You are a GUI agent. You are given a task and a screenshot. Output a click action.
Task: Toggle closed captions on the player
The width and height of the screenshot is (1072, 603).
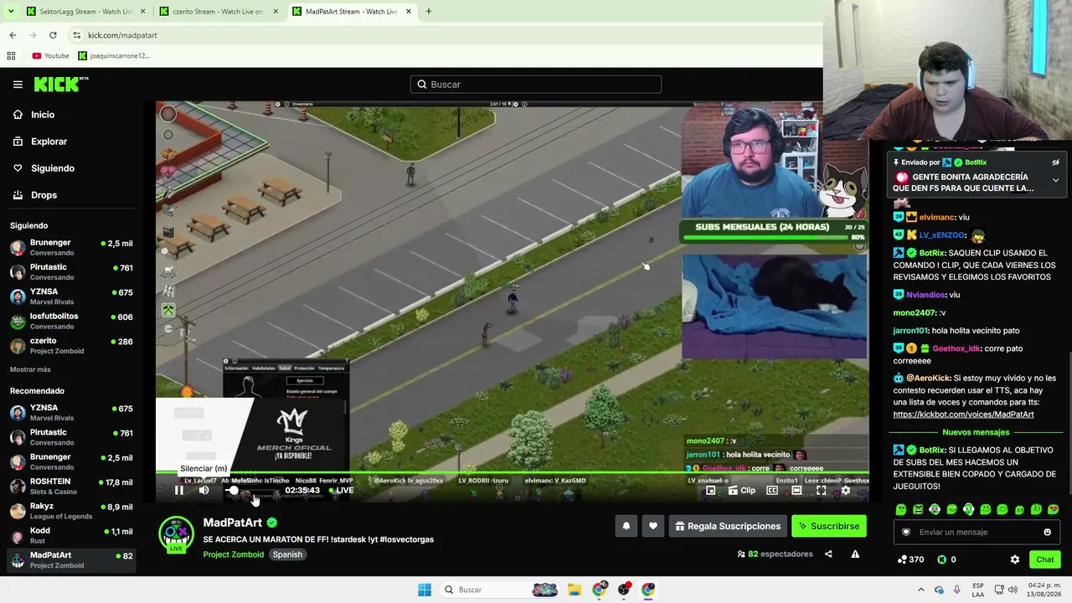tap(772, 491)
